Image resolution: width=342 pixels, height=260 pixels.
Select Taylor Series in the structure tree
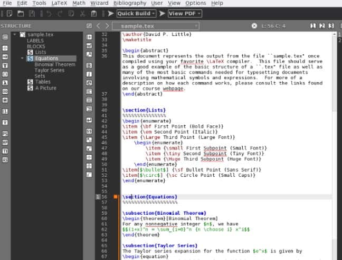point(49,70)
